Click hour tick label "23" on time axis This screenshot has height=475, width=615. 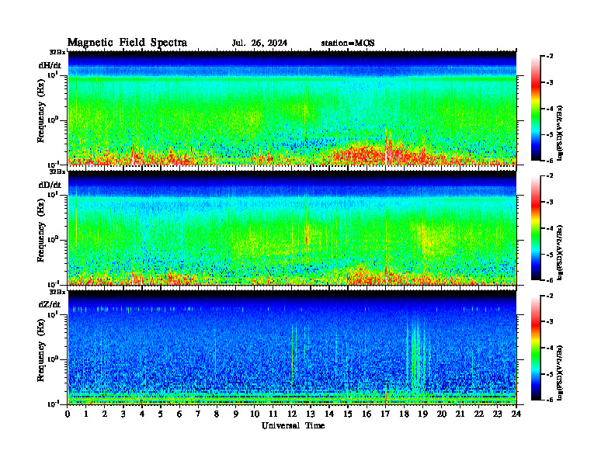(x=497, y=414)
